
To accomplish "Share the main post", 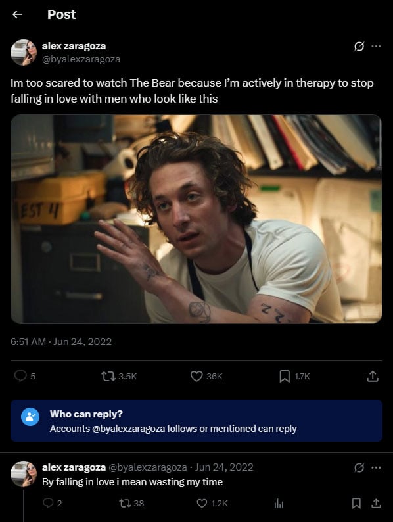I will (373, 377).
